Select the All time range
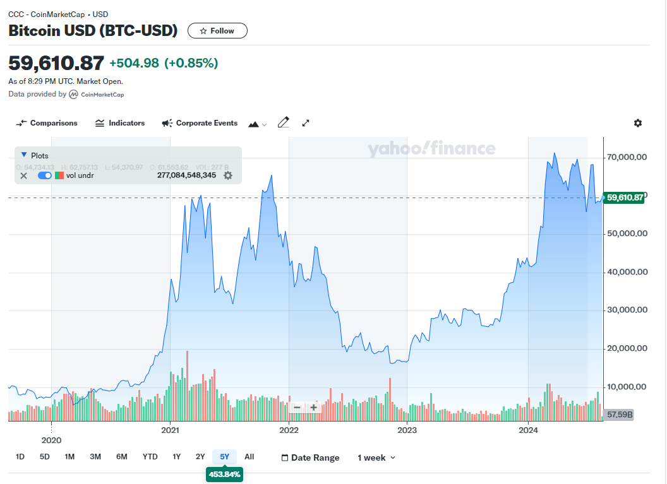 [x=249, y=457]
